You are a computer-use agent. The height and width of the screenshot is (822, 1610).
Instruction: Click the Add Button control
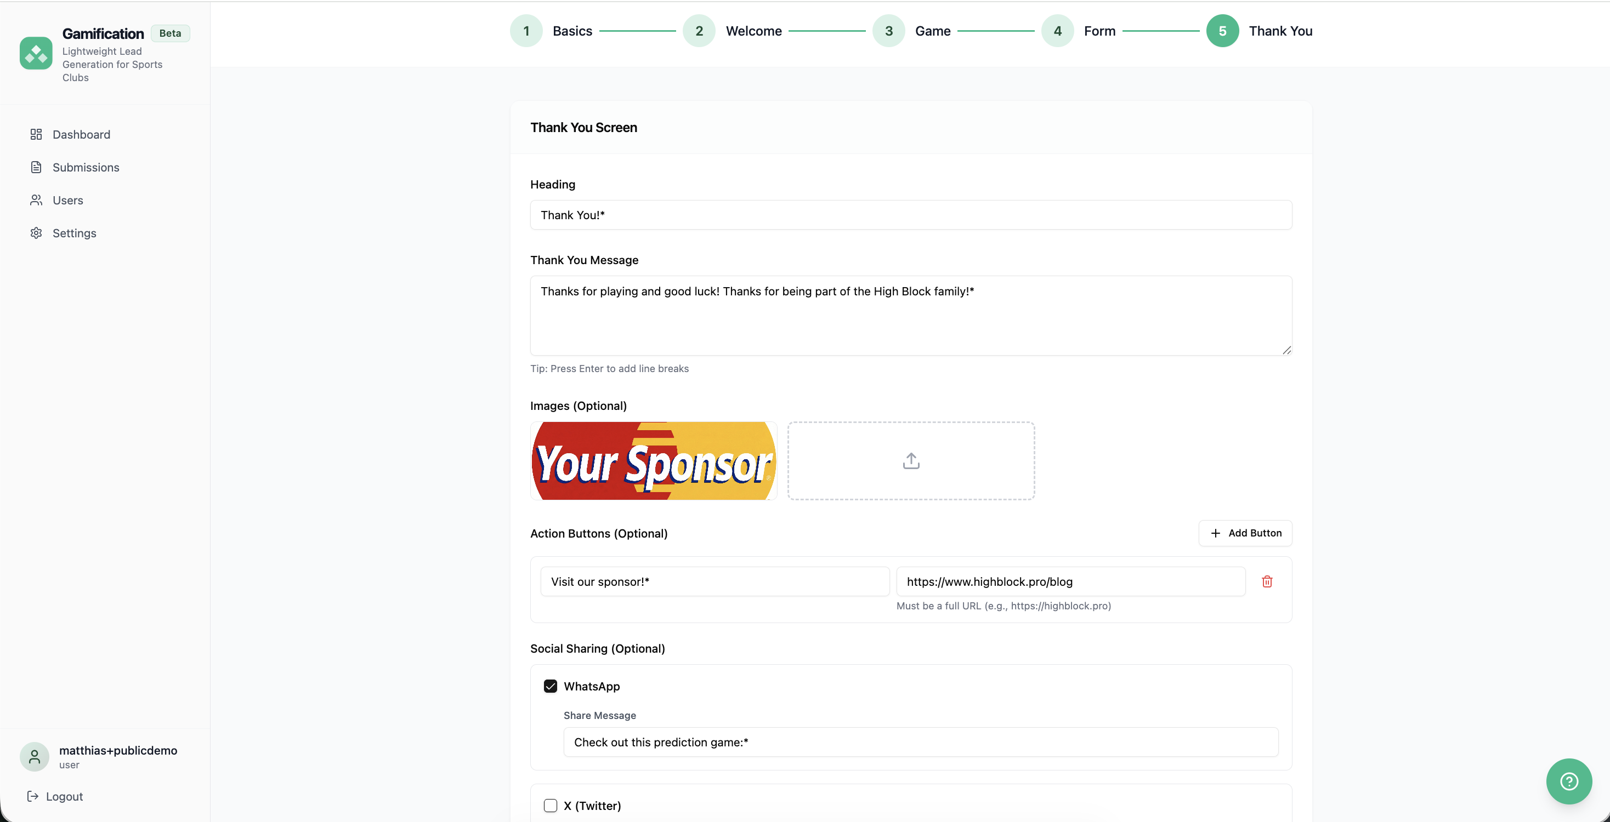pos(1244,533)
